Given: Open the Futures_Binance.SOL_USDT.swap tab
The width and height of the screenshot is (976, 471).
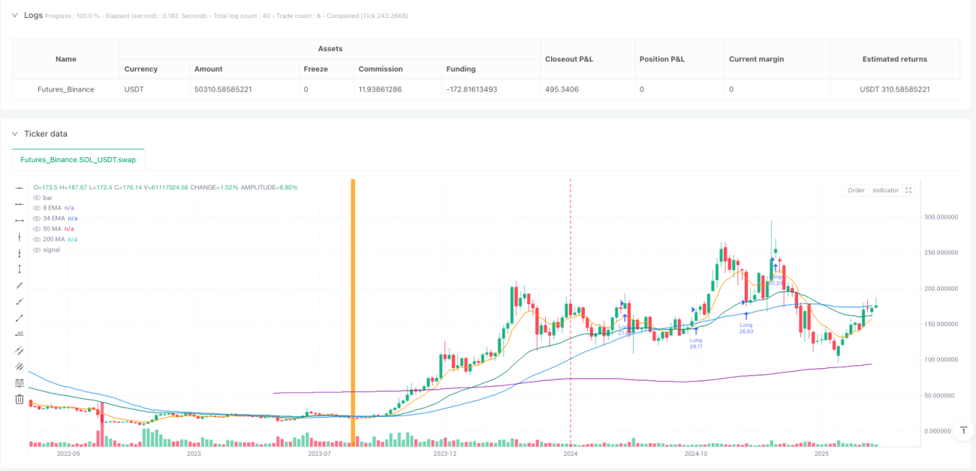Looking at the screenshot, I should [78, 160].
